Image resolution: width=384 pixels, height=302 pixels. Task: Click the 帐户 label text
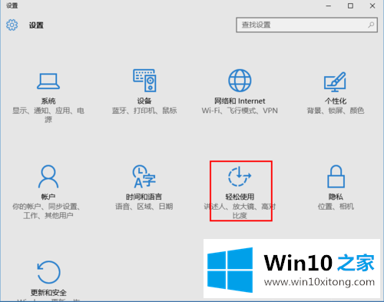coord(48,197)
